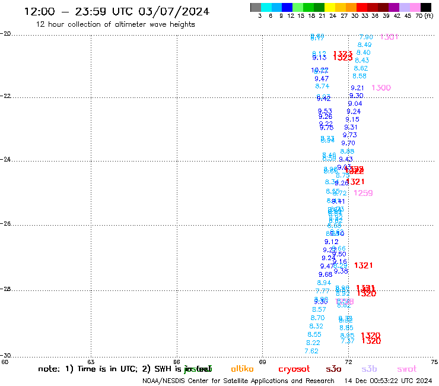This screenshot has height=386, width=439.
Task: Click the longitude axis label '75'
Action: 434,362
